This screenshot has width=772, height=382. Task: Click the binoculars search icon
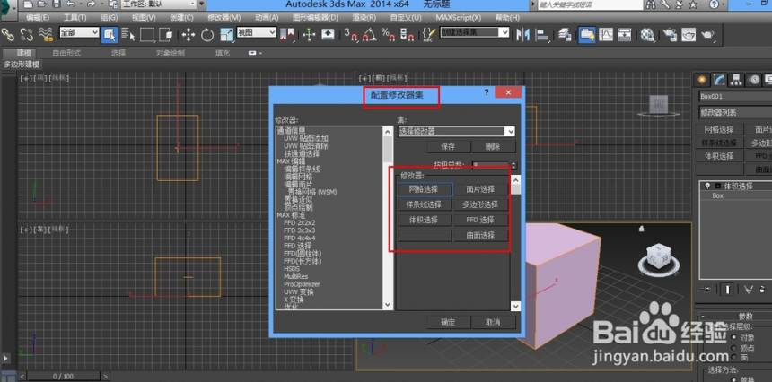coord(651,4)
